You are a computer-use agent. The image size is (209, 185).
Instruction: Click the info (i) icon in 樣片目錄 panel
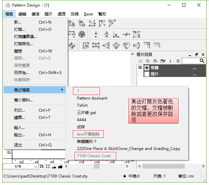pyautogui.click(x=170, y=61)
